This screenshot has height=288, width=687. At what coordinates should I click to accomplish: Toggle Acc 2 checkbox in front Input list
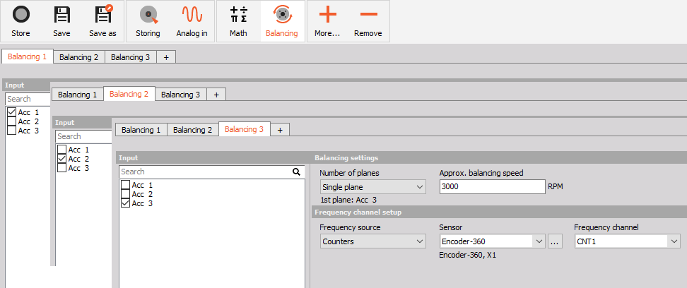coord(125,194)
